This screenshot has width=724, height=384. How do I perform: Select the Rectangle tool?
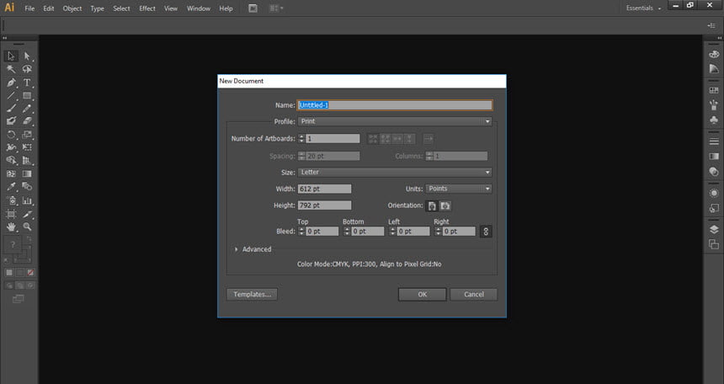coord(27,96)
